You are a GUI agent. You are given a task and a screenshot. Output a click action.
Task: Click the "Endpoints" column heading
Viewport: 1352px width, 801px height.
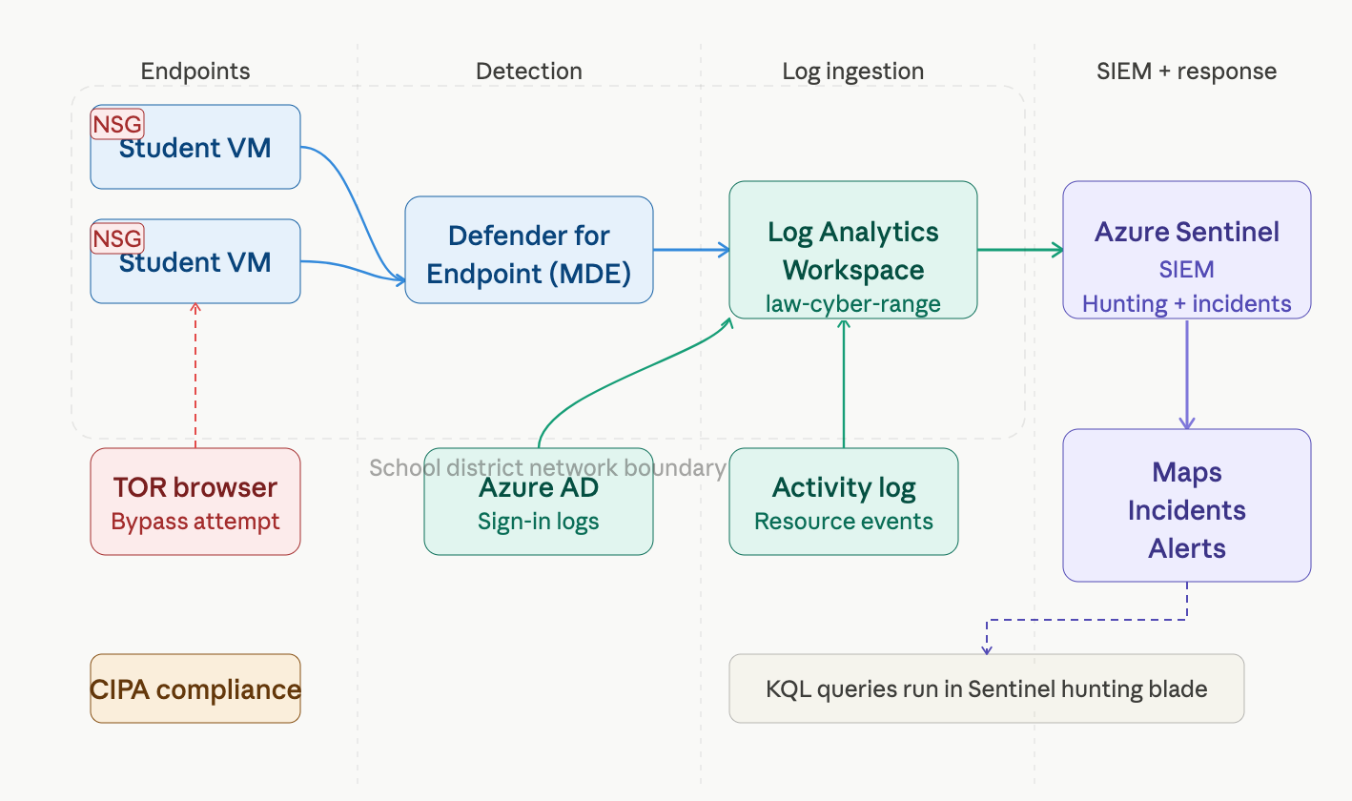[195, 72]
